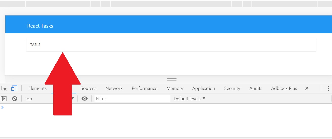Click the TASKS button on the page
This screenshot has height=139, width=332.
coord(35,45)
